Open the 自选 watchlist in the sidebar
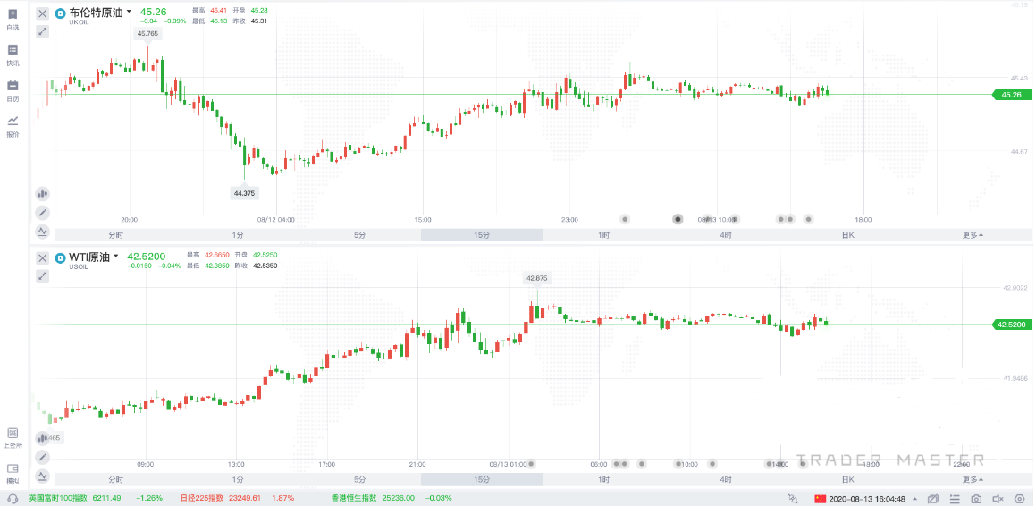This screenshot has width=1036, height=506. point(13,19)
